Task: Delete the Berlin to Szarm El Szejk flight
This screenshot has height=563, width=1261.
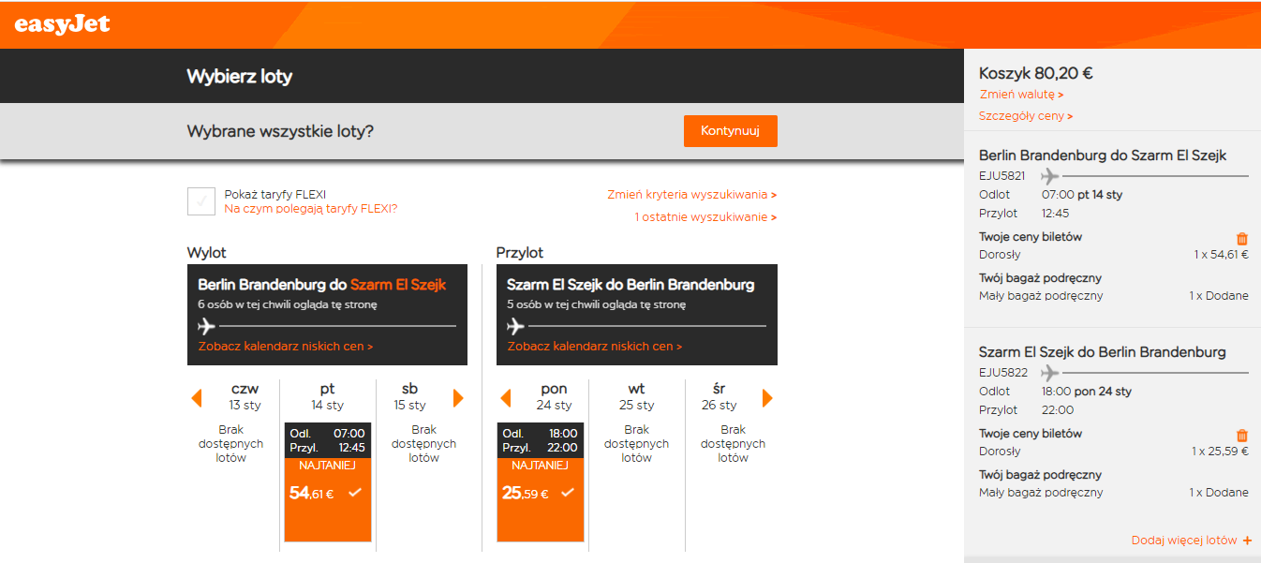Action: 1242,239
